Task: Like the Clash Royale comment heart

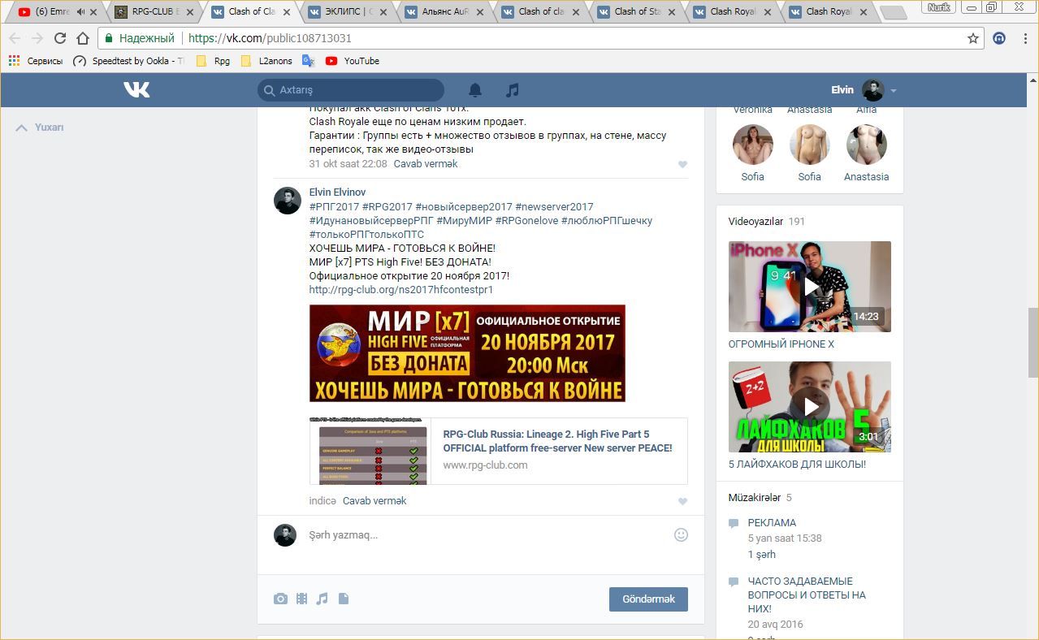Action: click(x=682, y=164)
